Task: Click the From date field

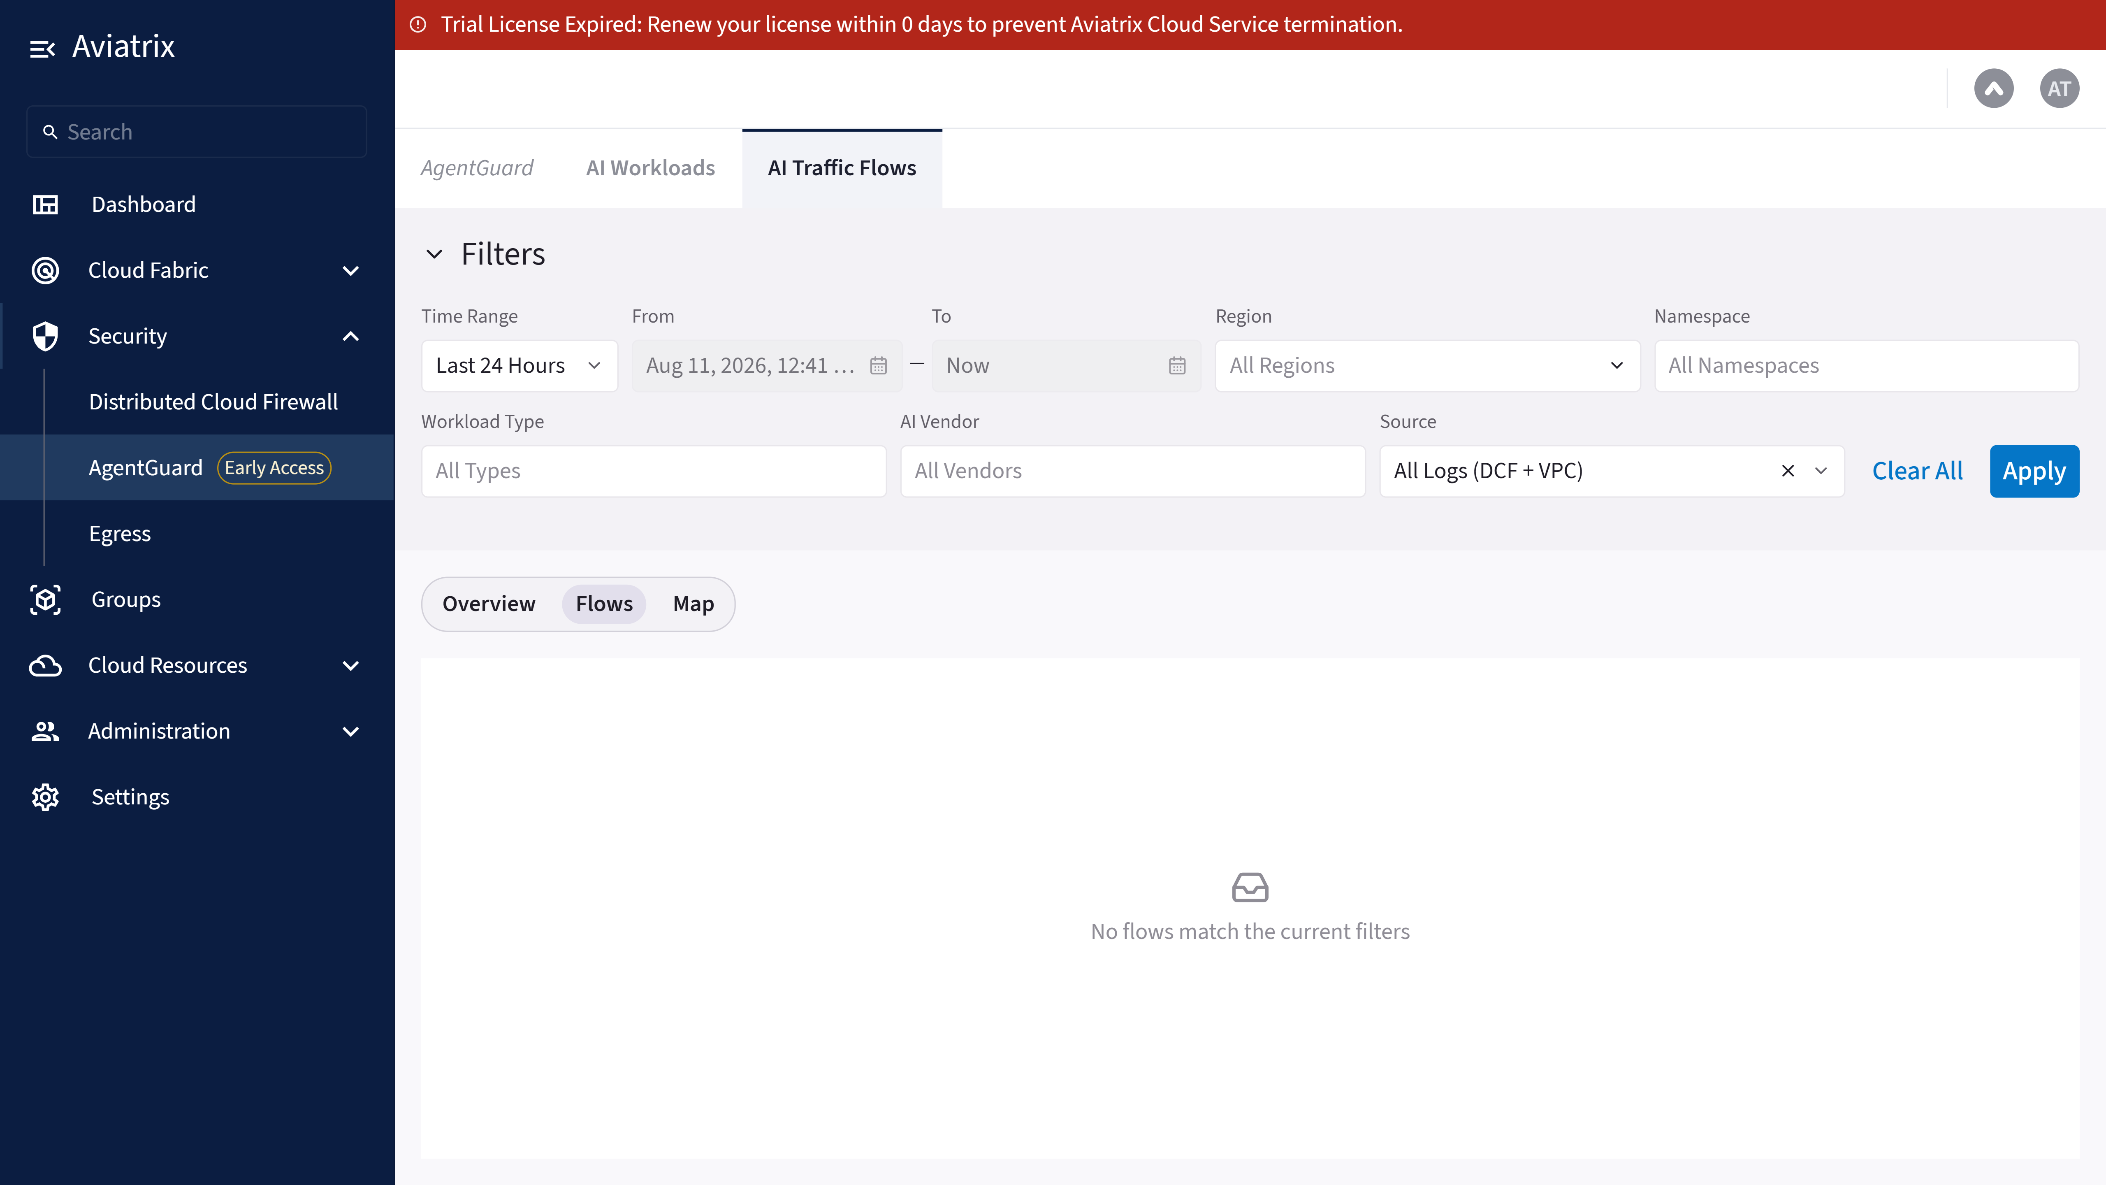Action: [767, 365]
